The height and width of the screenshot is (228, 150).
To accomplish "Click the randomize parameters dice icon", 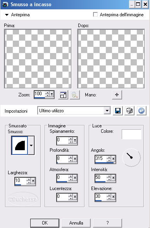I will [x=129, y=111].
